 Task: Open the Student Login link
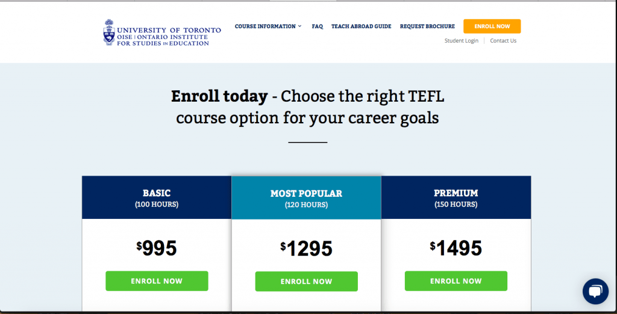point(462,41)
